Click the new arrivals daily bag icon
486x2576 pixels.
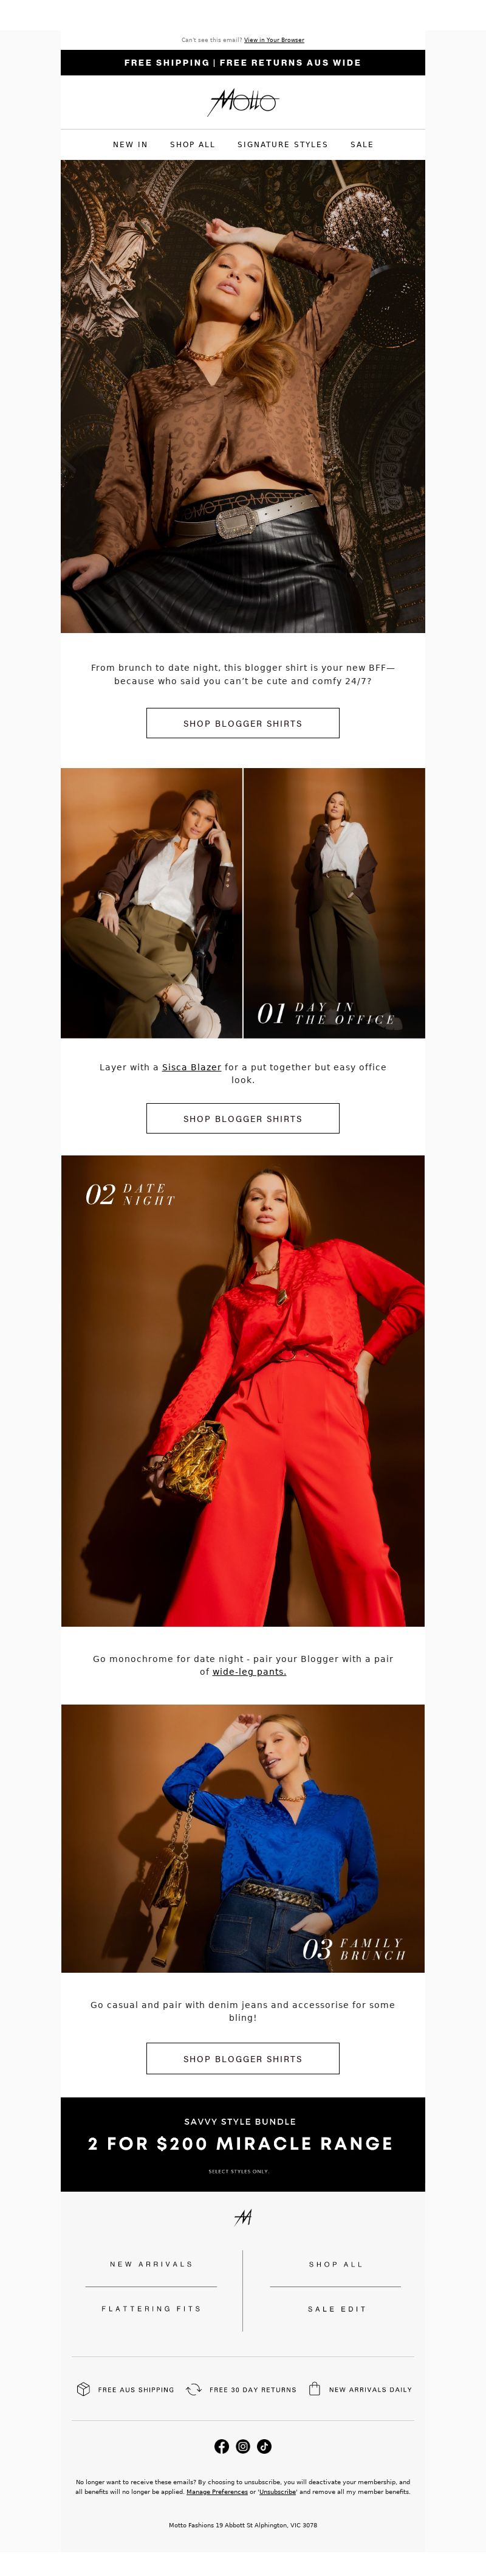coord(314,2389)
